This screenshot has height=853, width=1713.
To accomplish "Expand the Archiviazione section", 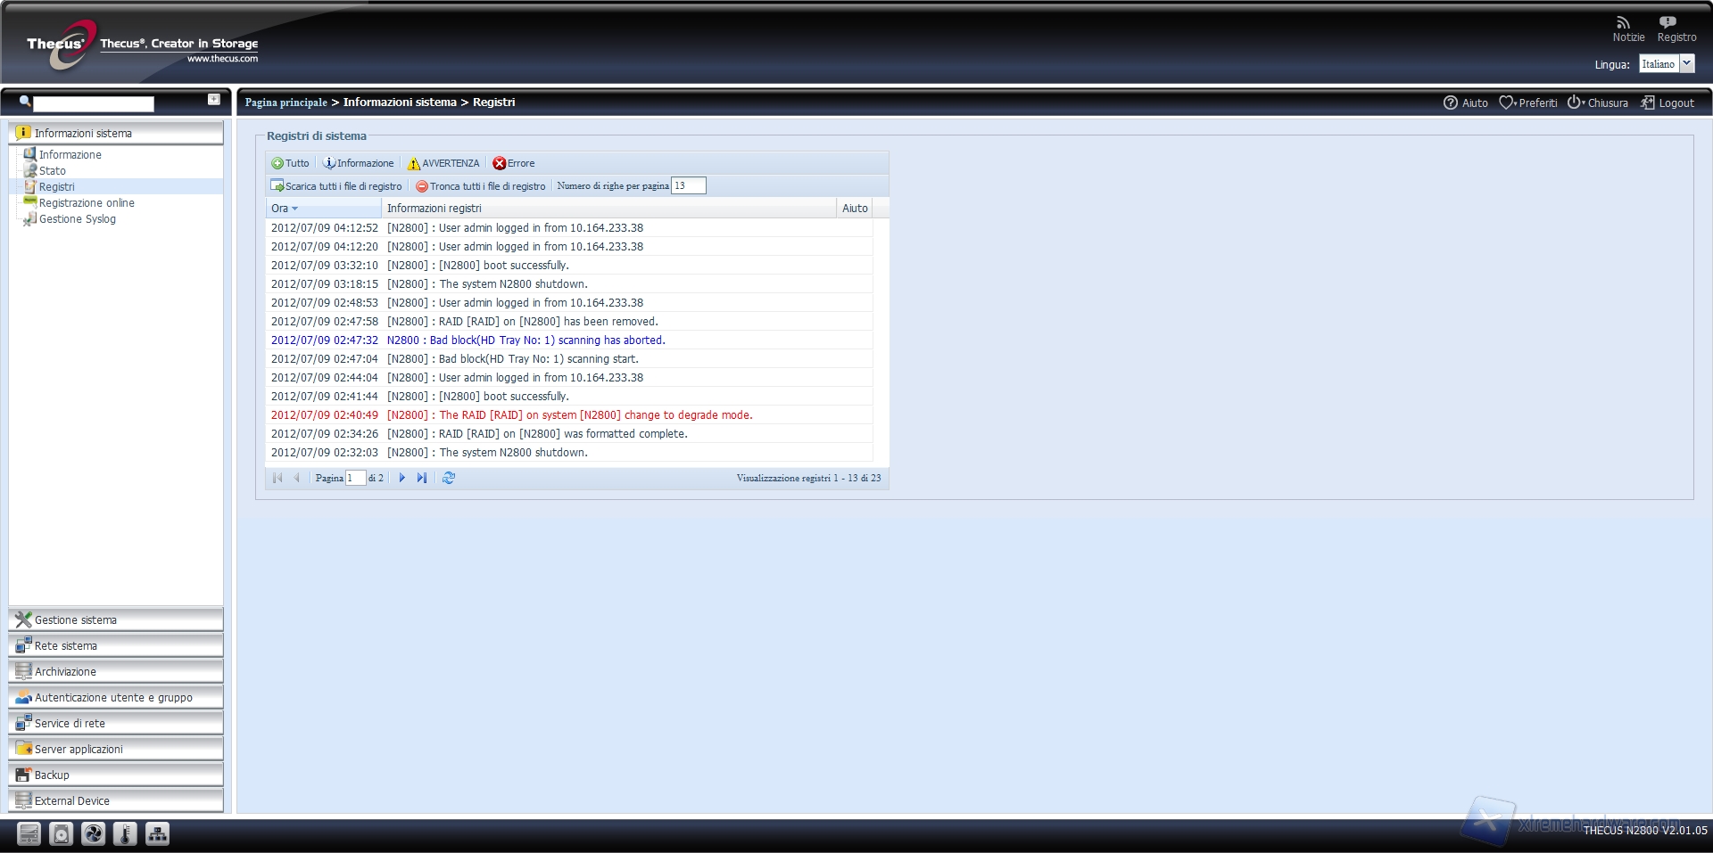I will [x=116, y=671].
